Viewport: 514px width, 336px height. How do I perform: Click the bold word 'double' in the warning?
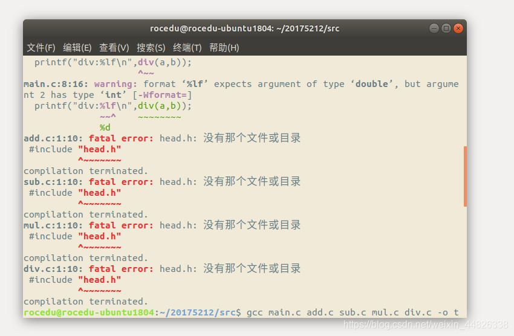pyautogui.click(x=372, y=84)
